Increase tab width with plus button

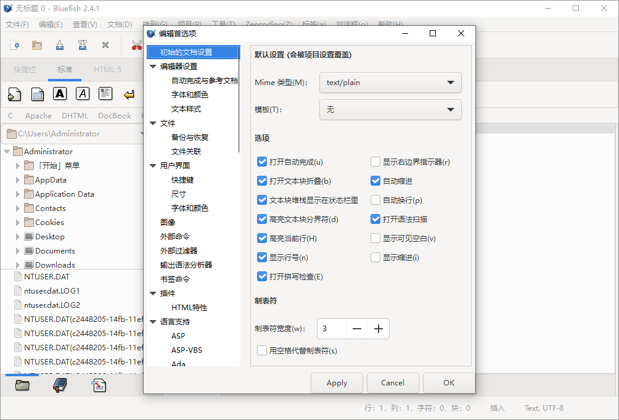(x=378, y=329)
